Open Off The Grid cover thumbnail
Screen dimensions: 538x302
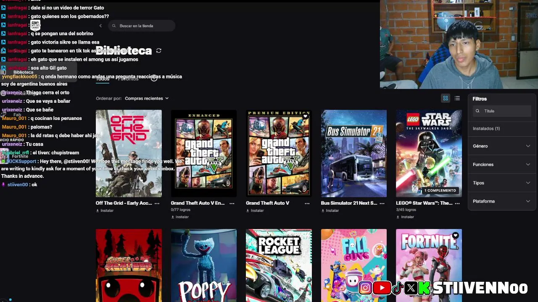coord(129,154)
